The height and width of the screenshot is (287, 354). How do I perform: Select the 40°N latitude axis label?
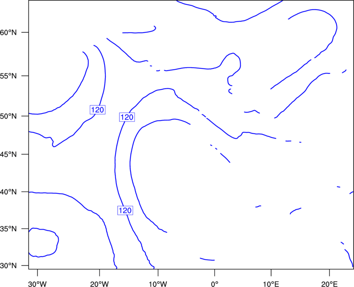pyautogui.click(x=8, y=192)
